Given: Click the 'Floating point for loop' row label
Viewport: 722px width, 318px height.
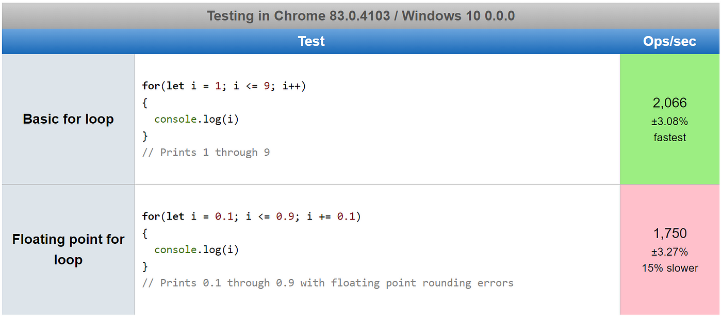Looking at the screenshot, I should [68, 249].
